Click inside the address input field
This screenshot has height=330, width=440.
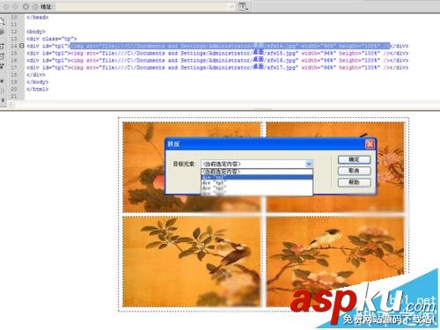[x=143, y=6]
